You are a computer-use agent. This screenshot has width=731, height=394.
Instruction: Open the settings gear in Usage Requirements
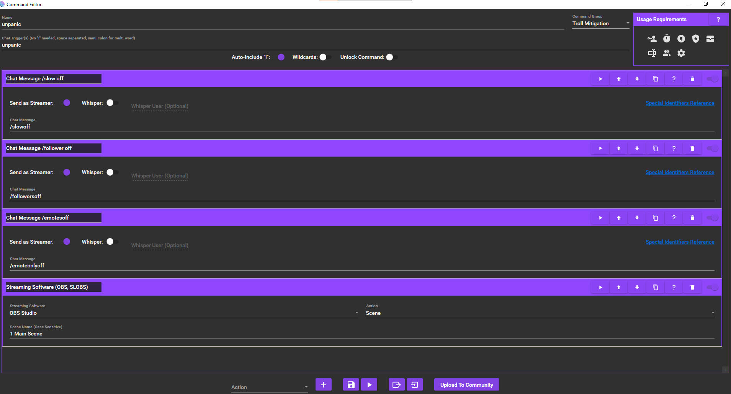[x=681, y=53]
